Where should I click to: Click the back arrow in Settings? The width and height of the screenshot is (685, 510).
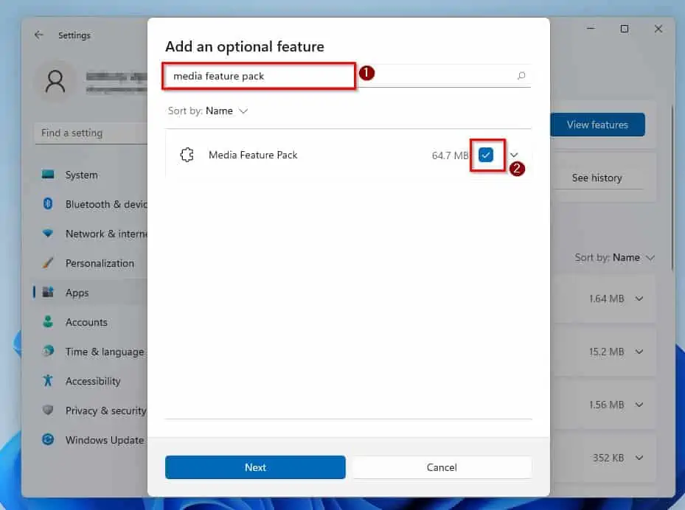(x=39, y=35)
